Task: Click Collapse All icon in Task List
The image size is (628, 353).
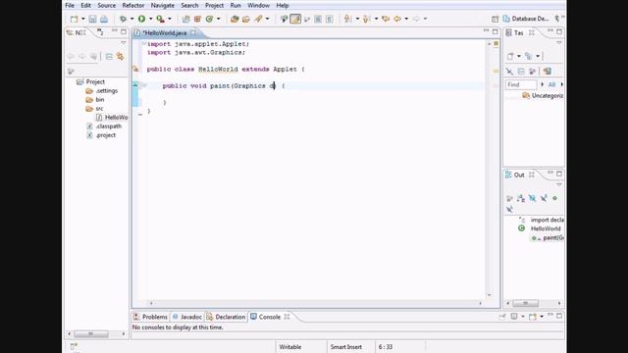Action: [x=521, y=72]
